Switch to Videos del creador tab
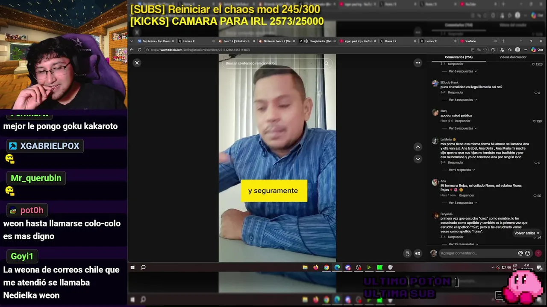The height and width of the screenshot is (307, 547). pos(513,57)
